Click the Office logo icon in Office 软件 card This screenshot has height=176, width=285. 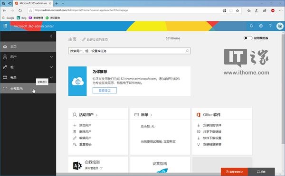pos(199,115)
